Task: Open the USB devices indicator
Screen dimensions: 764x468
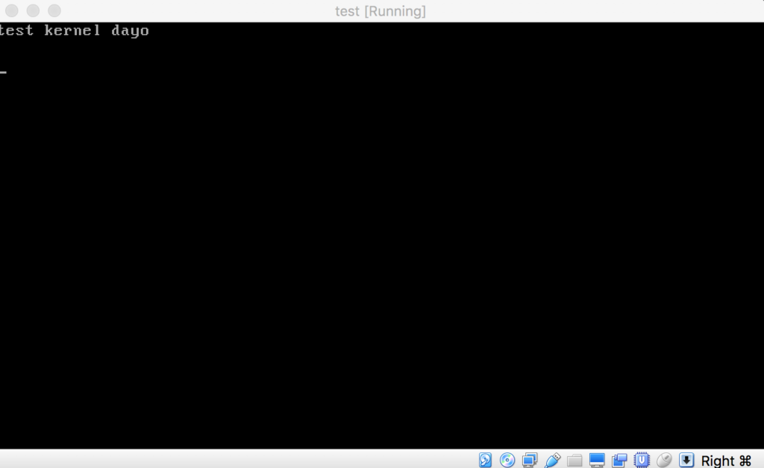Action: 552,460
